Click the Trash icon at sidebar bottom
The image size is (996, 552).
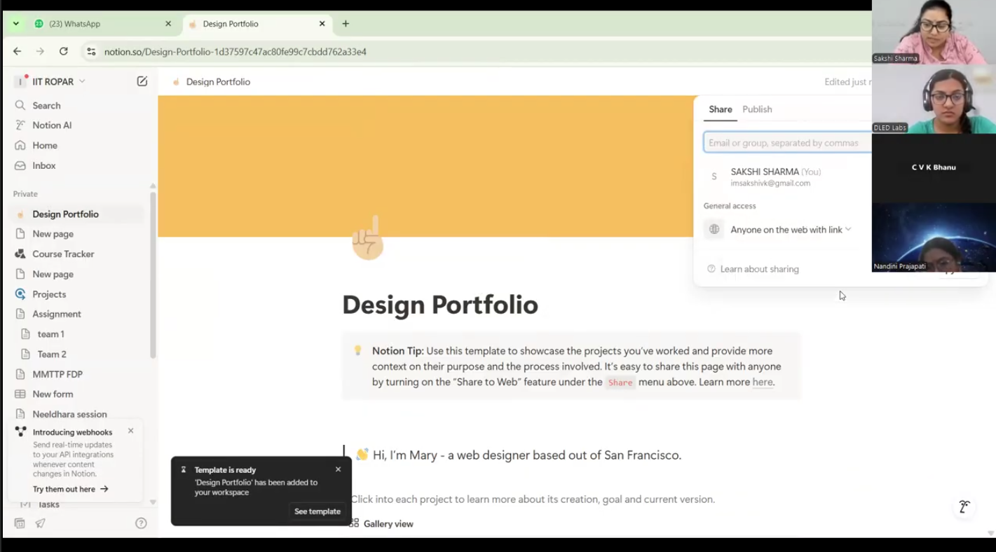20,523
